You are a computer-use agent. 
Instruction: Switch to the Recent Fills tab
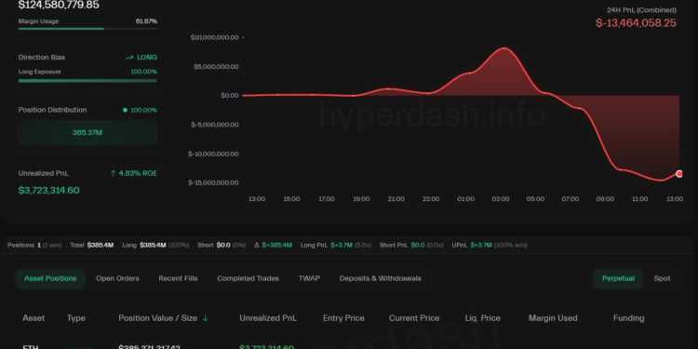click(178, 278)
